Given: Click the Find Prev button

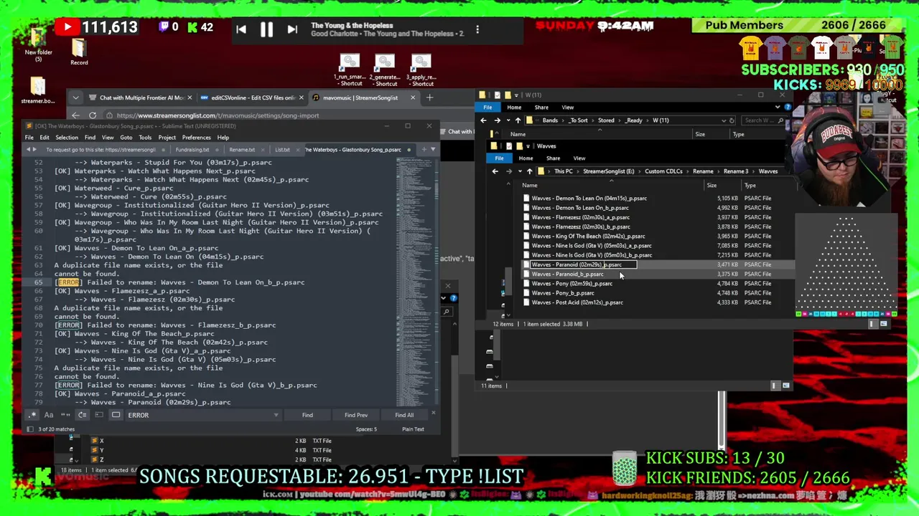Looking at the screenshot, I should pyautogui.click(x=356, y=415).
